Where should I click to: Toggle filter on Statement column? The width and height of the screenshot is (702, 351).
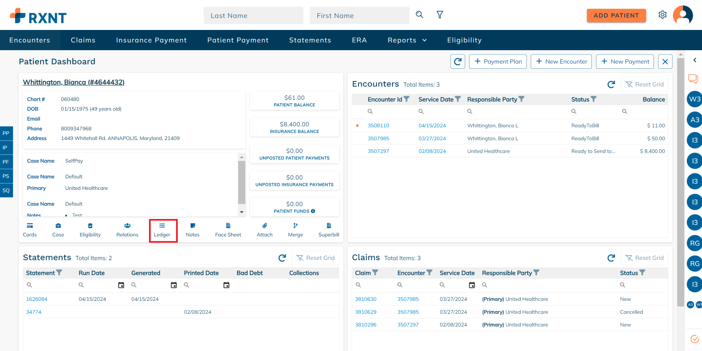pos(59,273)
